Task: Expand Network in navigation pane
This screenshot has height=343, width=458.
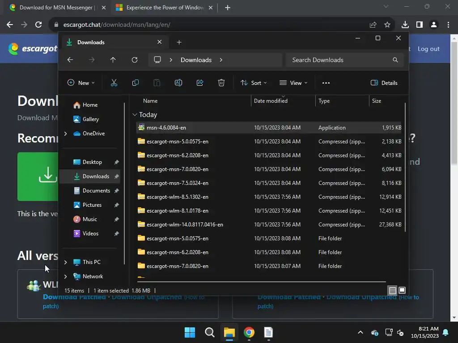Action: pyautogui.click(x=65, y=276)
